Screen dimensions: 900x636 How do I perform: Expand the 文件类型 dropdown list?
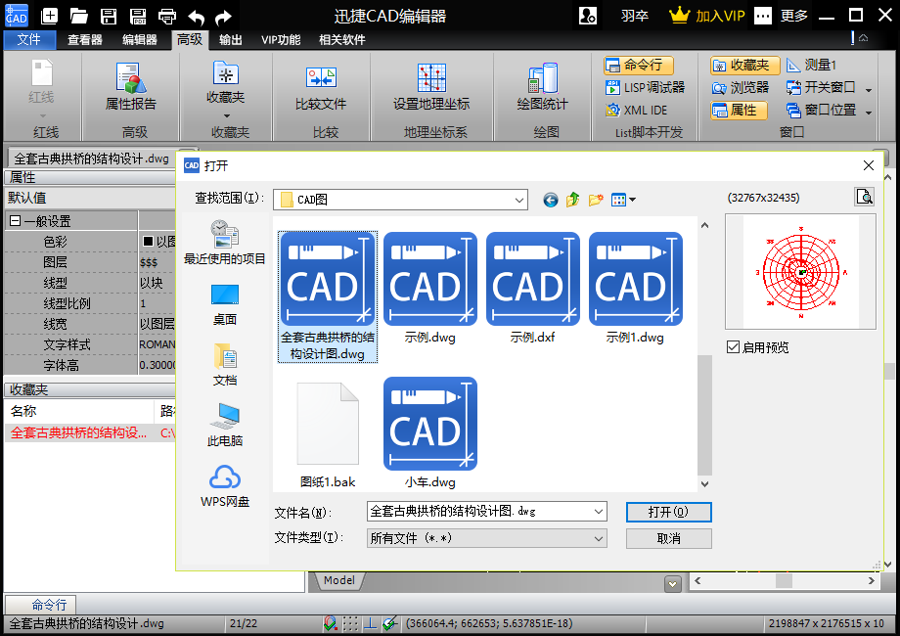point(598,538)
